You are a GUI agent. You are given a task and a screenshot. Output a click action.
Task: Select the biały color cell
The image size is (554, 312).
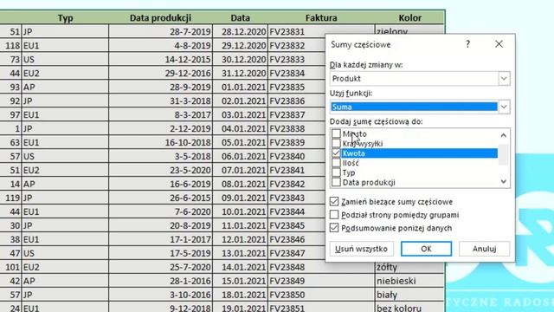point(409,295)
